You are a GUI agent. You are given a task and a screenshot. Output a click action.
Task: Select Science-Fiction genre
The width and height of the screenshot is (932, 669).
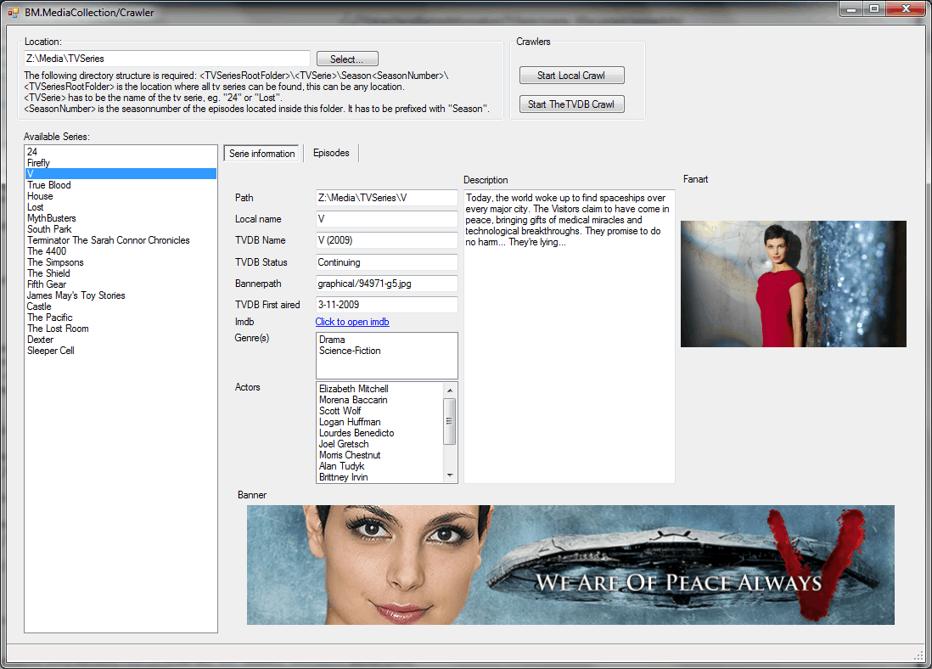[386, 351]
